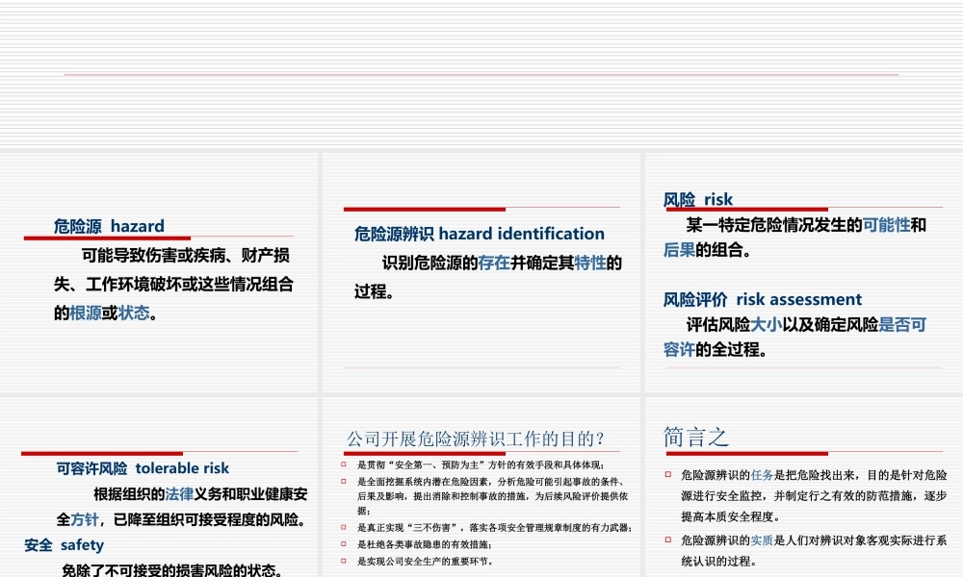This screenshot has width=963, height=577.
Task: Click the line beginning "识别危险源的"
Action: pos(502,263)
